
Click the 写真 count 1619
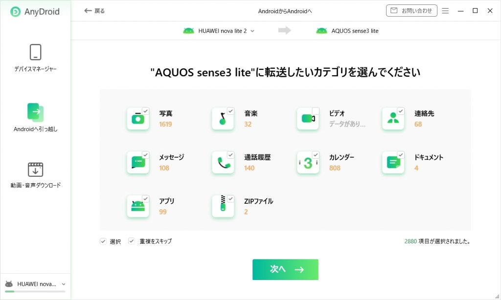[165, 124]
